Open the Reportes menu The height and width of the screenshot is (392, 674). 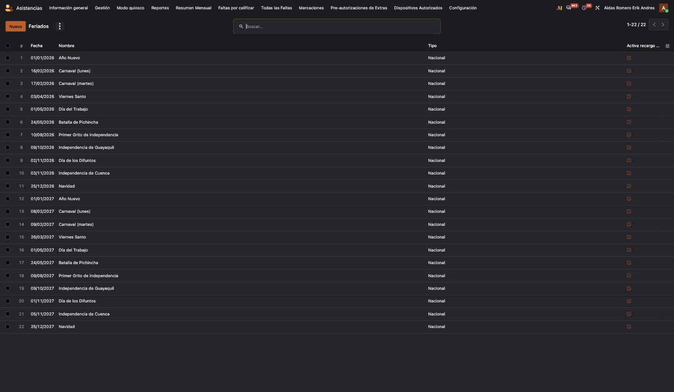160,8
